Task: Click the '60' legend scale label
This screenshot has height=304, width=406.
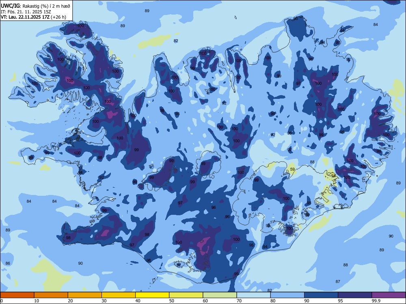Action: tap(205, 301)
